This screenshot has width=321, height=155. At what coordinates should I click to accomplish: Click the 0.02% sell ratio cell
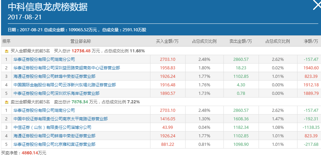[278, 68]
